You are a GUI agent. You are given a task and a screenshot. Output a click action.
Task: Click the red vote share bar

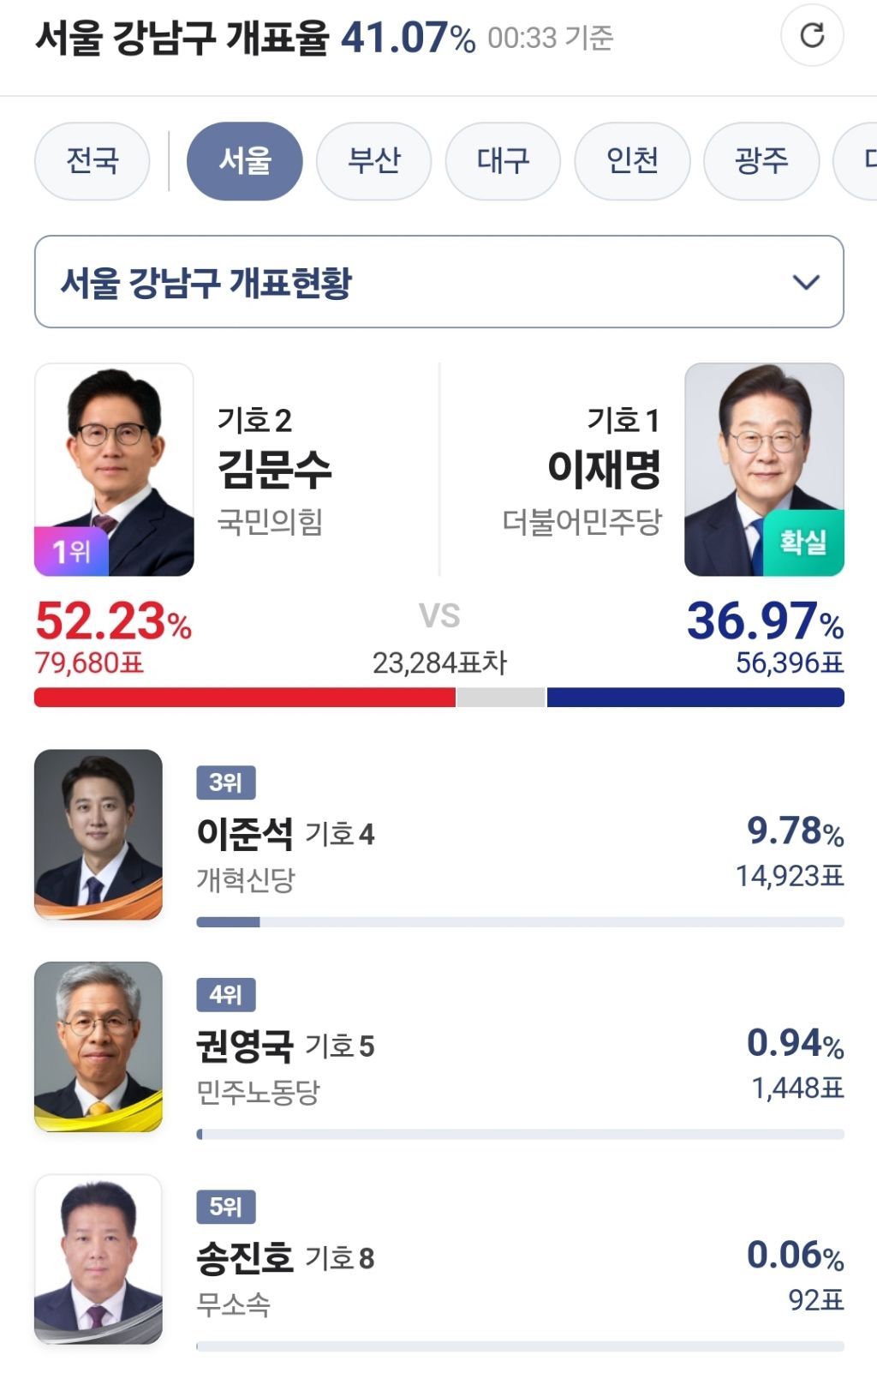click(x=245, y=698)
